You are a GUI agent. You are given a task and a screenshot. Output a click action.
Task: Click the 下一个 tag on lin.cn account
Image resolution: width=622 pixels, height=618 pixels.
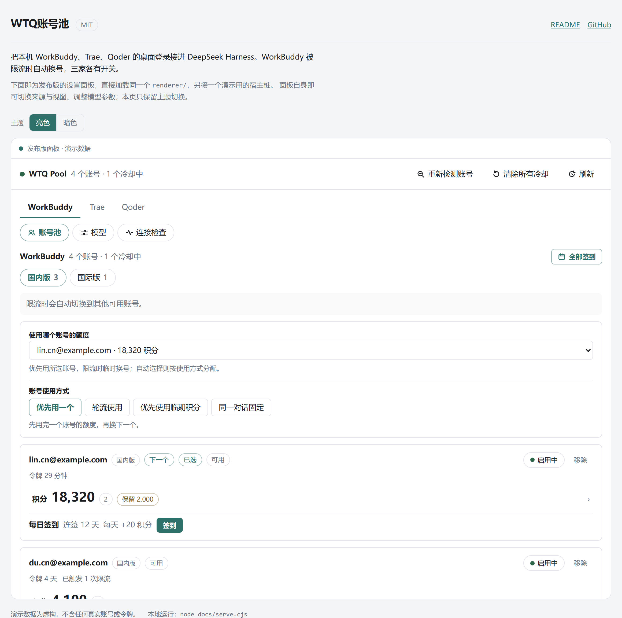click(x=159, y=460)
